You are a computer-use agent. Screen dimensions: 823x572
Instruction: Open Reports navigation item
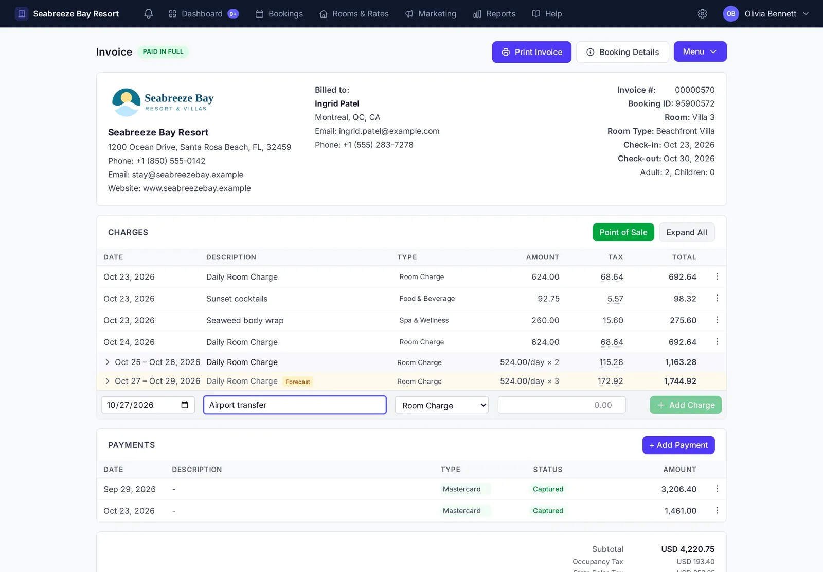494,14
